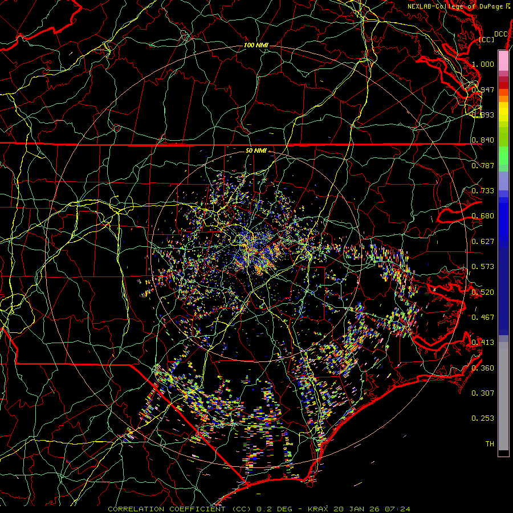Click the TH label on the color scale
Screen dimensions: 513x513
tap(490, 443)
